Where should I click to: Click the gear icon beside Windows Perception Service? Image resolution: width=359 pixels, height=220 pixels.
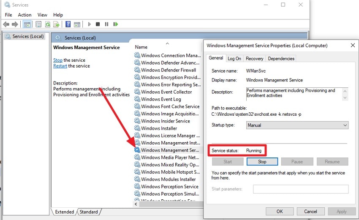click(137, 186)
